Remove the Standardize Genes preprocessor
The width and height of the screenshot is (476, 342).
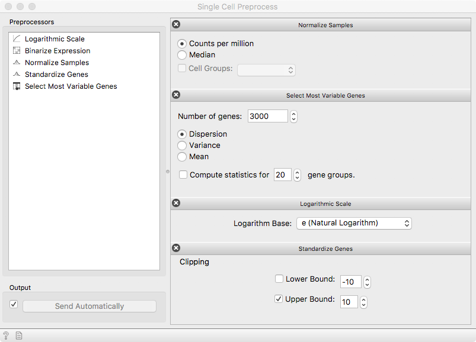click(x=176, y=248)
